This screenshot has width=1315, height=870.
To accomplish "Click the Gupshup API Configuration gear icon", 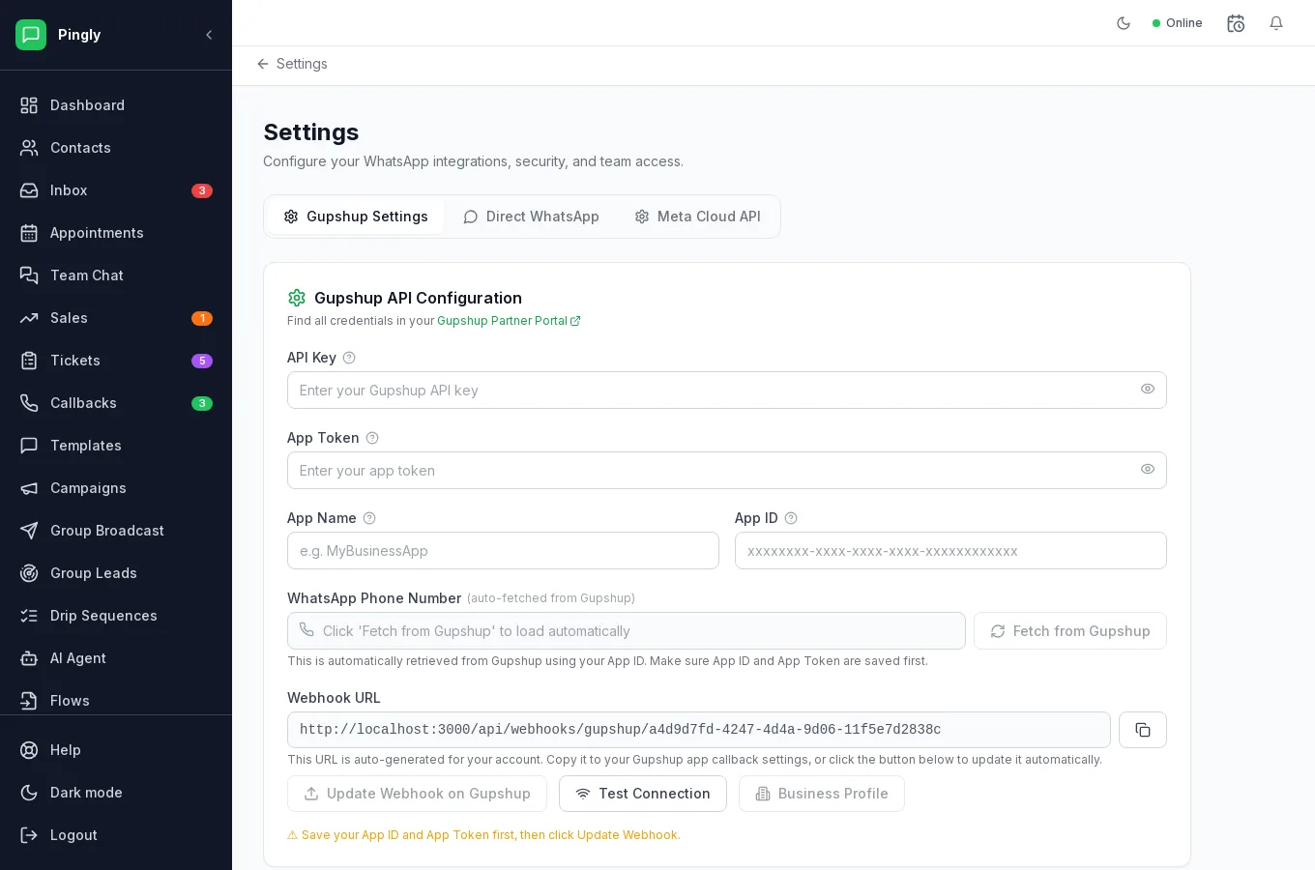I will (x=297, y=298).
